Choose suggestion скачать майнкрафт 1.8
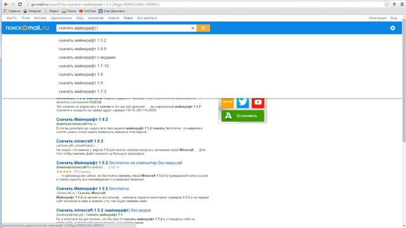The width and height of the screenshot is (406, 228). (x=81, y=75)
